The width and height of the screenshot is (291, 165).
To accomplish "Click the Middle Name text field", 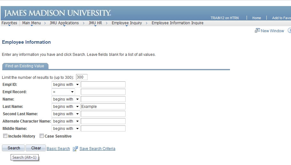I will tap(103, 129).
